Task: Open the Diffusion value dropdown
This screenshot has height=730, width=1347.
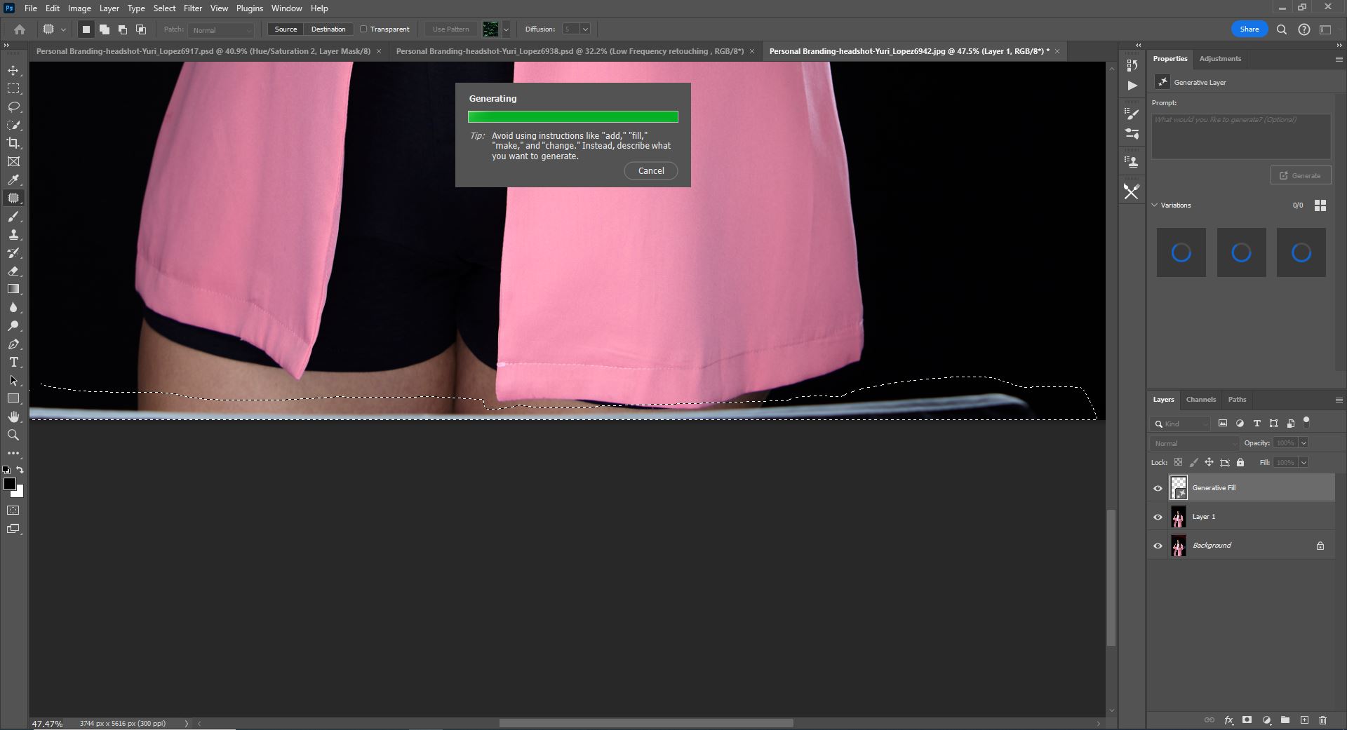Action: 584,29
